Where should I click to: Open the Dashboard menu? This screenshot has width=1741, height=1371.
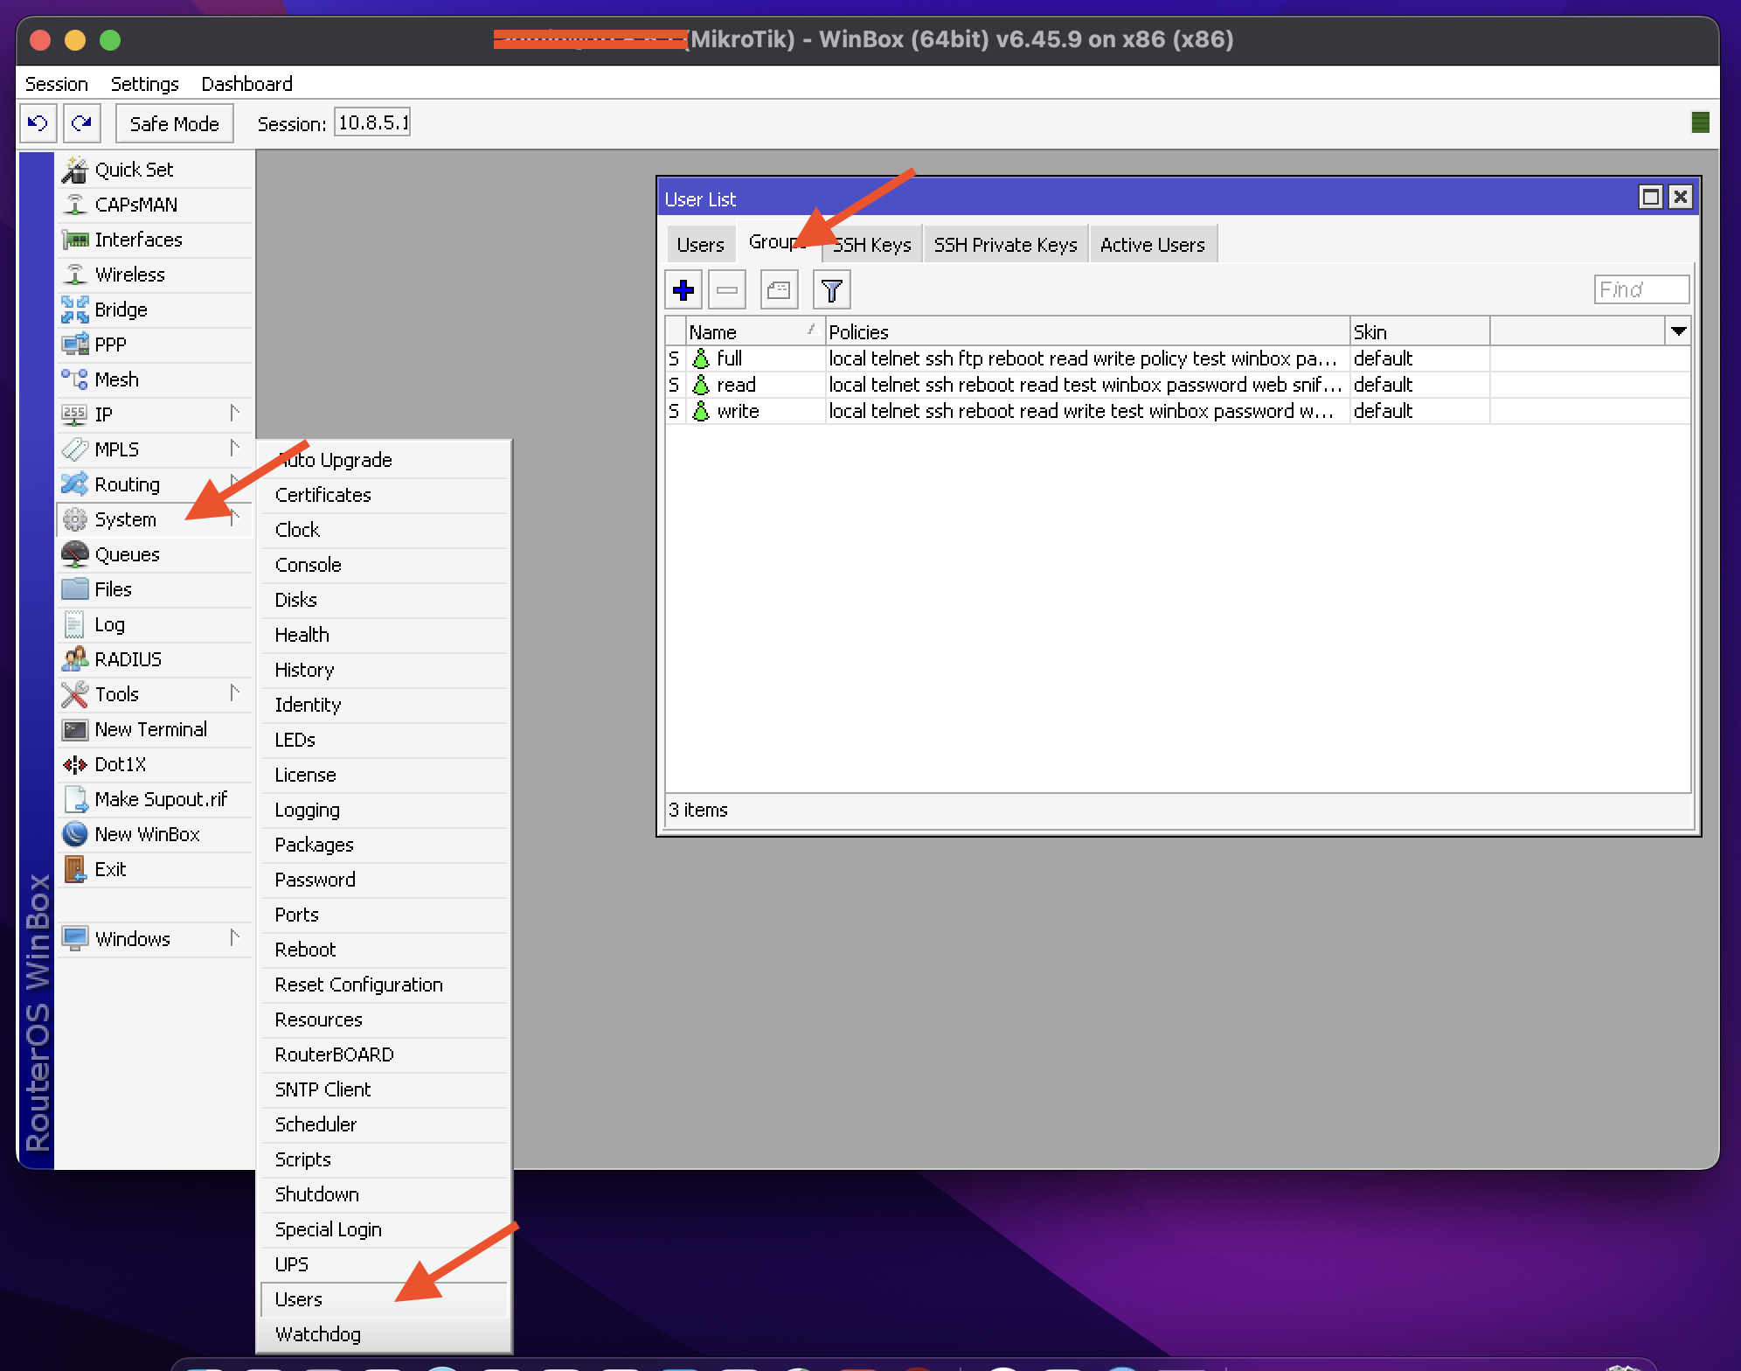247,84
